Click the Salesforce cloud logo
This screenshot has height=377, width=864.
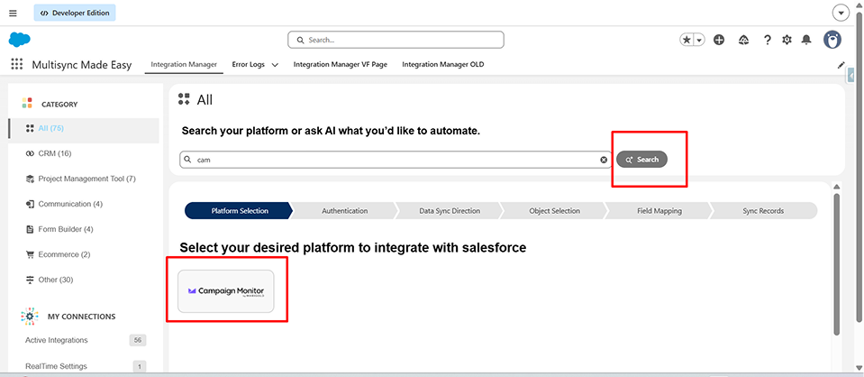[19, 40]
